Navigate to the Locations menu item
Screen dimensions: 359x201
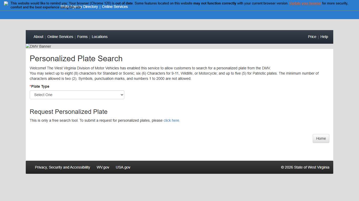100,37
